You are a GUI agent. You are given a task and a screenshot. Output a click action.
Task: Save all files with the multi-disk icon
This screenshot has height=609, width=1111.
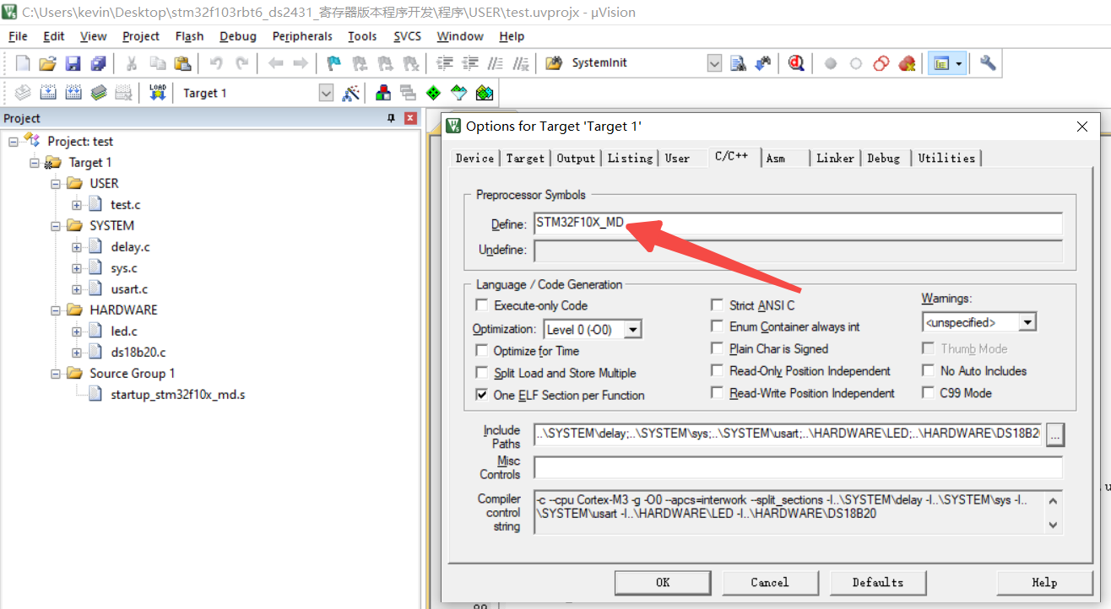[x=98, y=63]
